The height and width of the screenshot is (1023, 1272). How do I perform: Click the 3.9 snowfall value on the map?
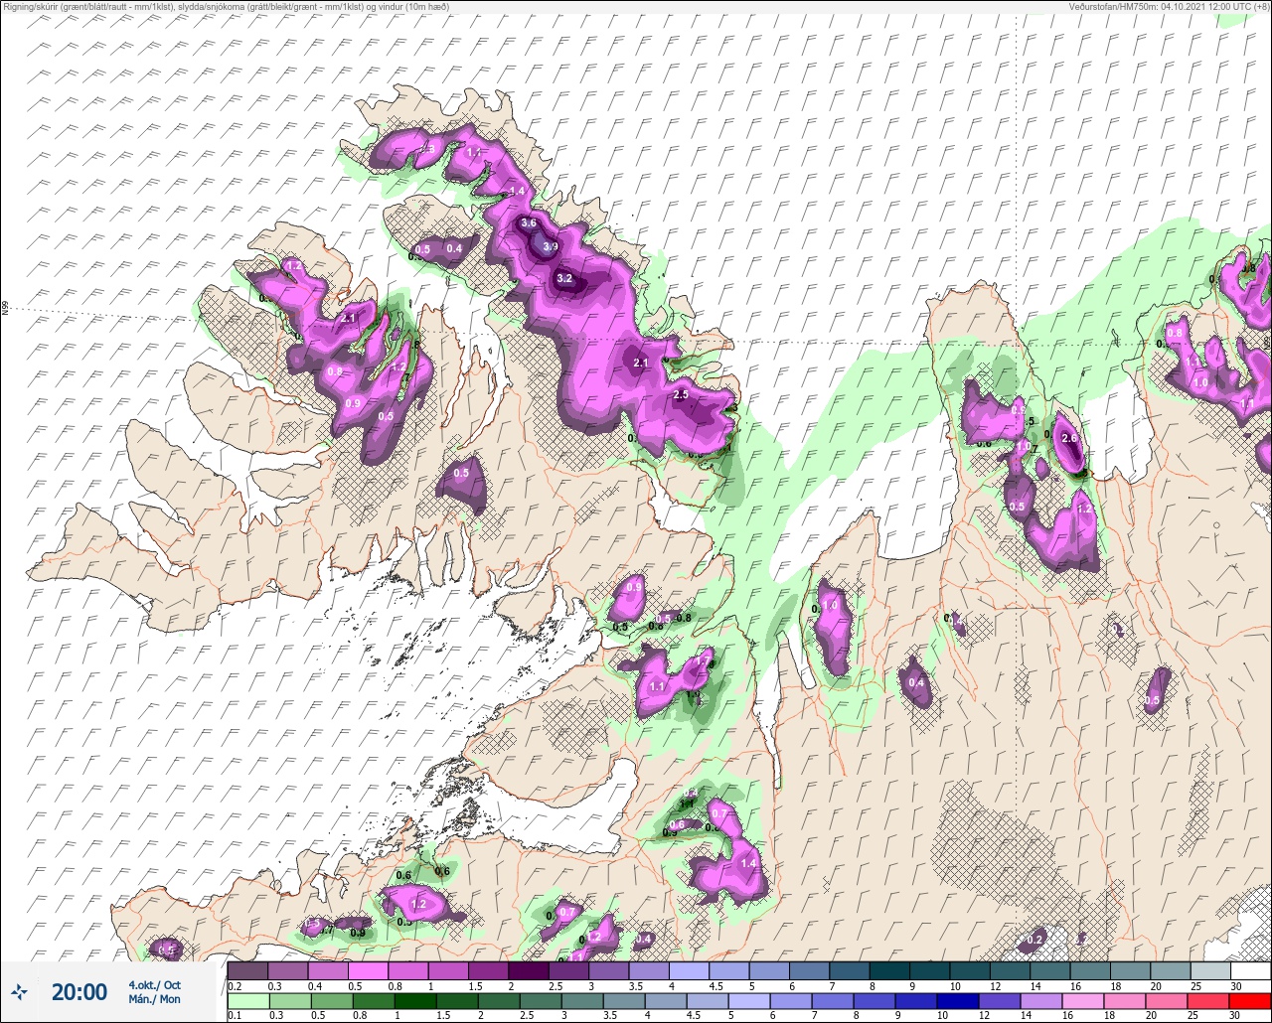pyautogui.click(x=550, y=246)
